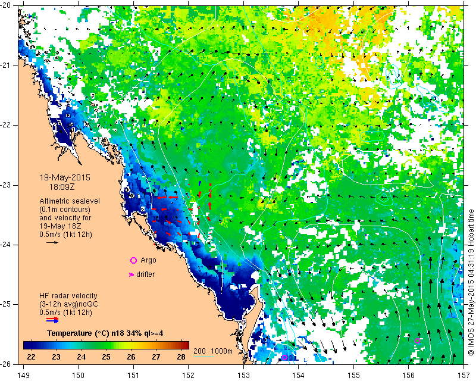Click longitude axis label 150
Screen dimensions: 476x381
79,376
